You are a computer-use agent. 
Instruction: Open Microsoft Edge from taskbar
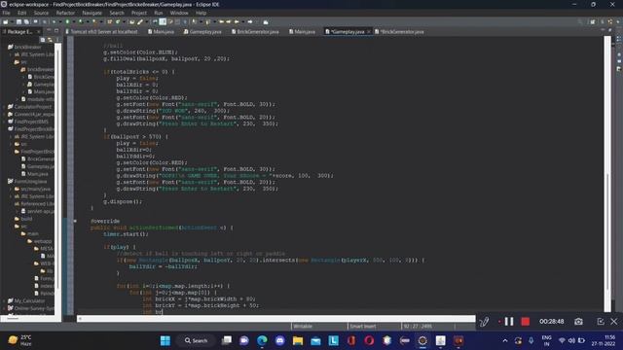(262, 340)
